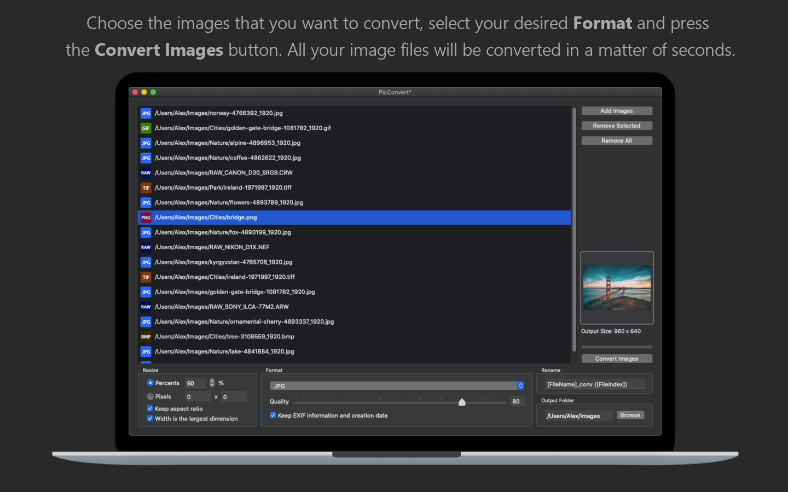Screen dimensions: 788x492
Task: Click the percent value stepper arrows
Action: [x=212, y=383]
